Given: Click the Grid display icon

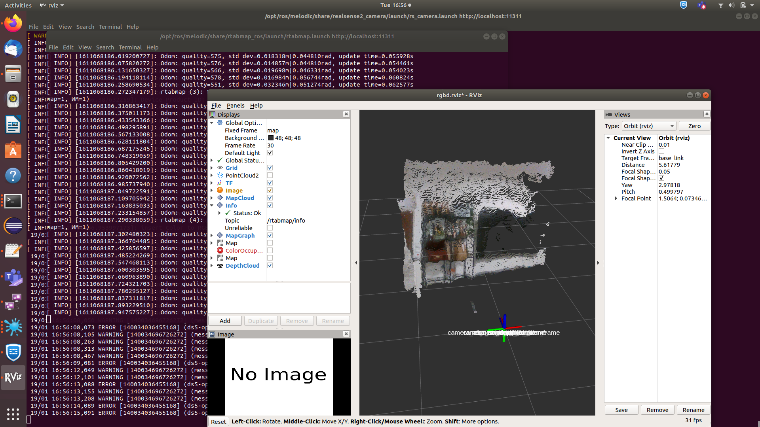Looking at the screenshot, I should pyautogui.click(x=220, y=168).
